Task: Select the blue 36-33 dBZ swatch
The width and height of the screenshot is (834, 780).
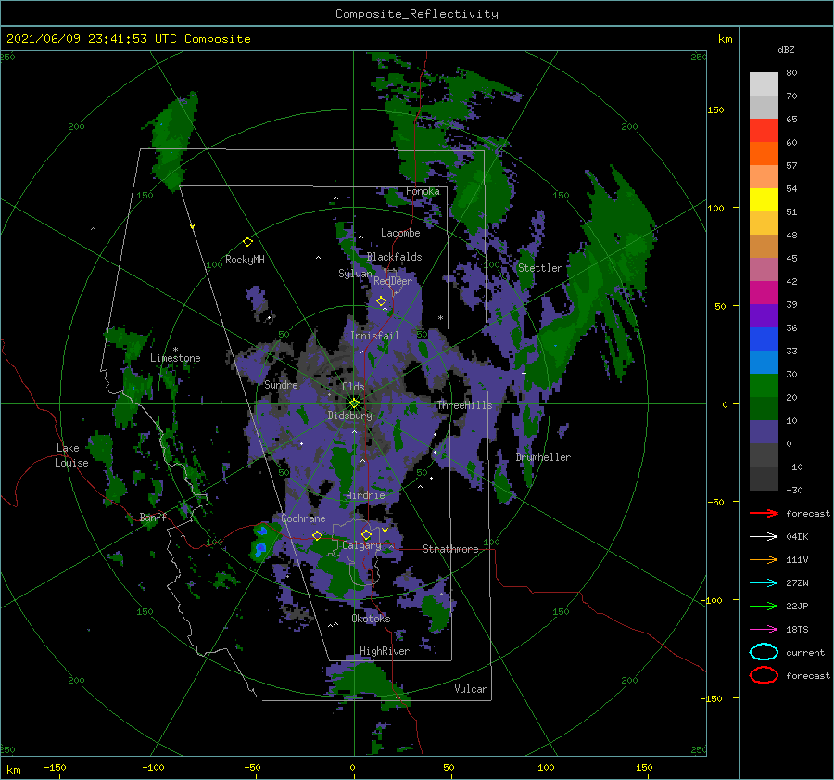Action: [x=764, y=339]
